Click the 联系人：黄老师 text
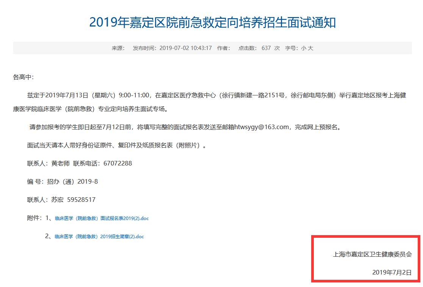 click(49, 164)
